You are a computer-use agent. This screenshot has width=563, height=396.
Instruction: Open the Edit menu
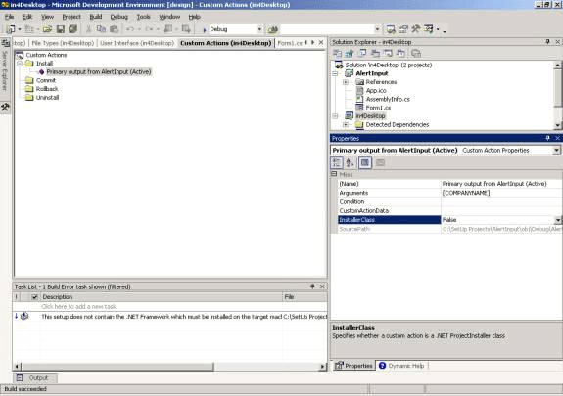click(27, 17)
